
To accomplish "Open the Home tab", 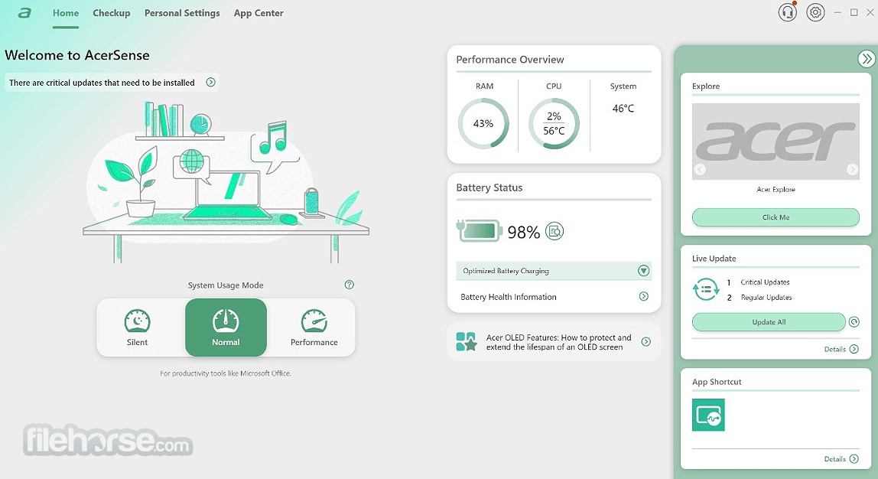I will tap(66, 13).
